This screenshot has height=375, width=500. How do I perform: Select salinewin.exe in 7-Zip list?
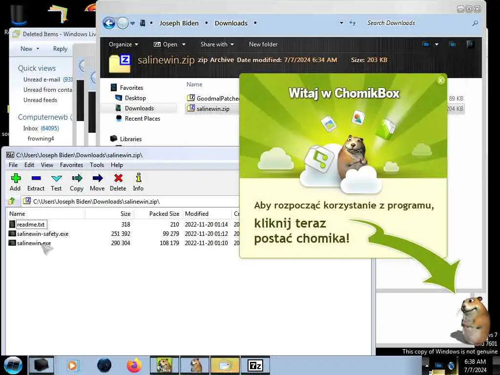click(x=34, y=243)
